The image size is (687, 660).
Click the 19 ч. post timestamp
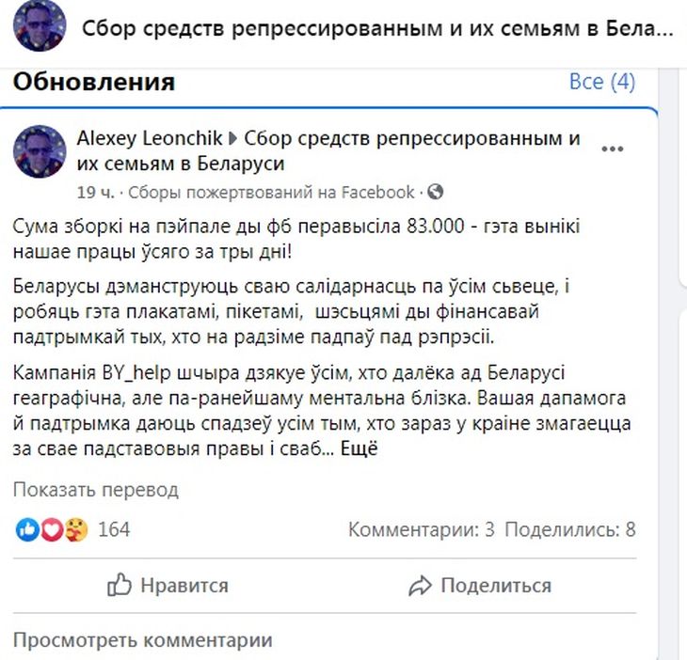(x=94, y=193)
